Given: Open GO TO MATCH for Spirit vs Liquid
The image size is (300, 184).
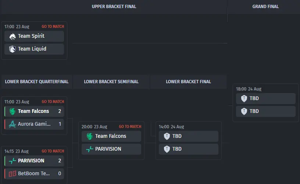Looking at the screenshot, I should click(x=53, y=26).
